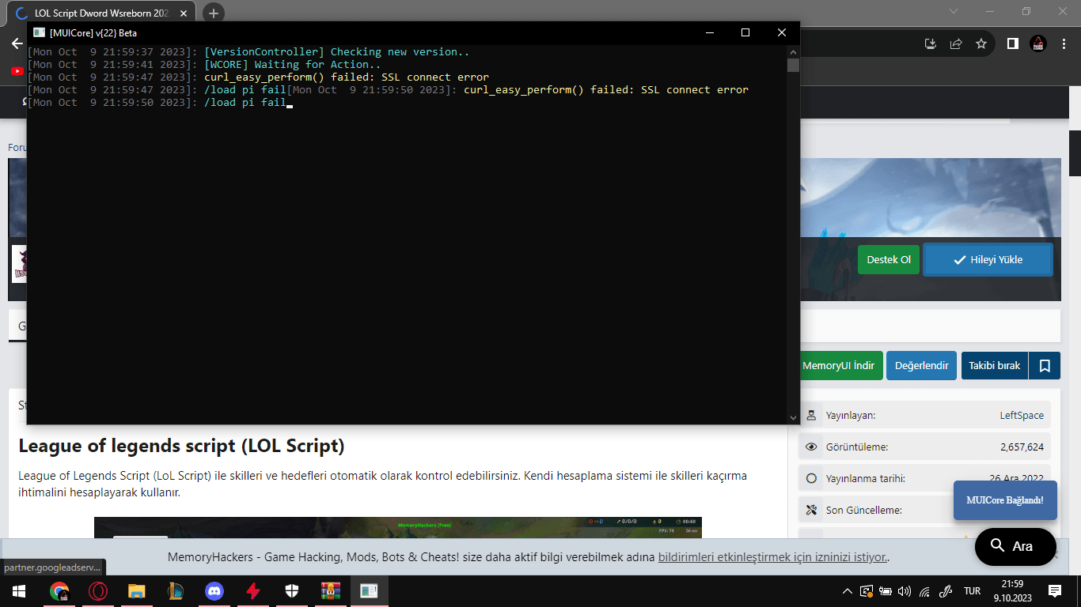Open Discord from the taskbar
Viewport: 1081px width, 607px height.
tap(214, 590)
